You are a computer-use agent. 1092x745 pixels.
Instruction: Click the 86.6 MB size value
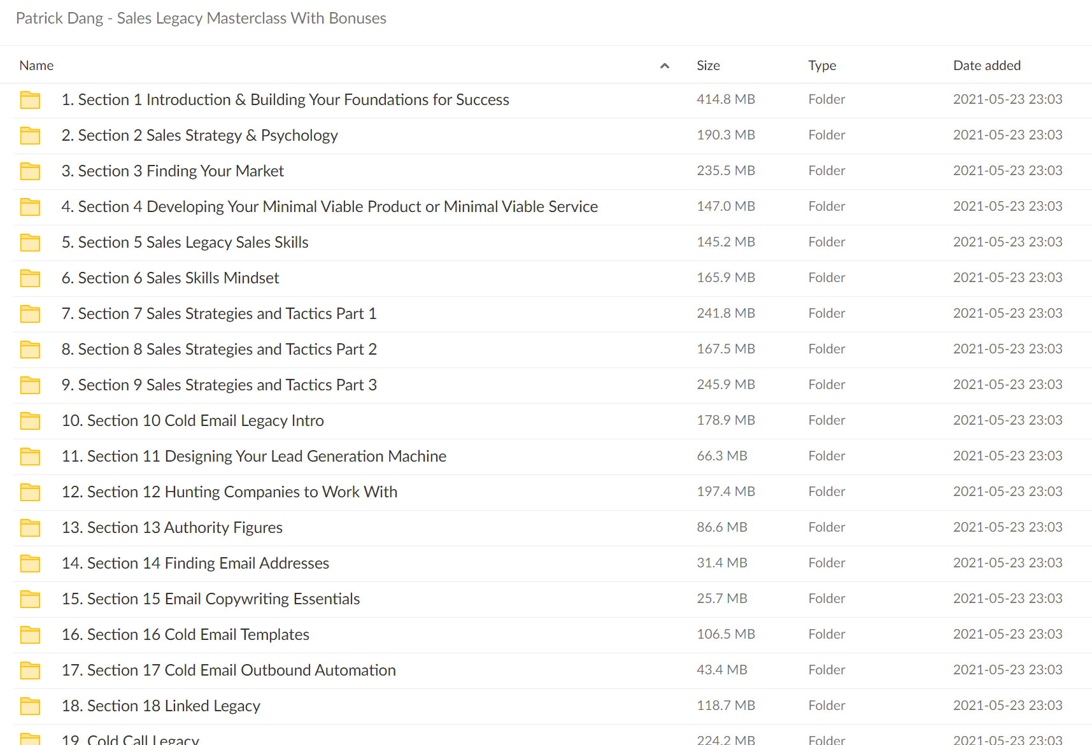(722, 527)
